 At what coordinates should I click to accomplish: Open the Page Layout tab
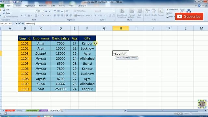[x=30, y=6]
